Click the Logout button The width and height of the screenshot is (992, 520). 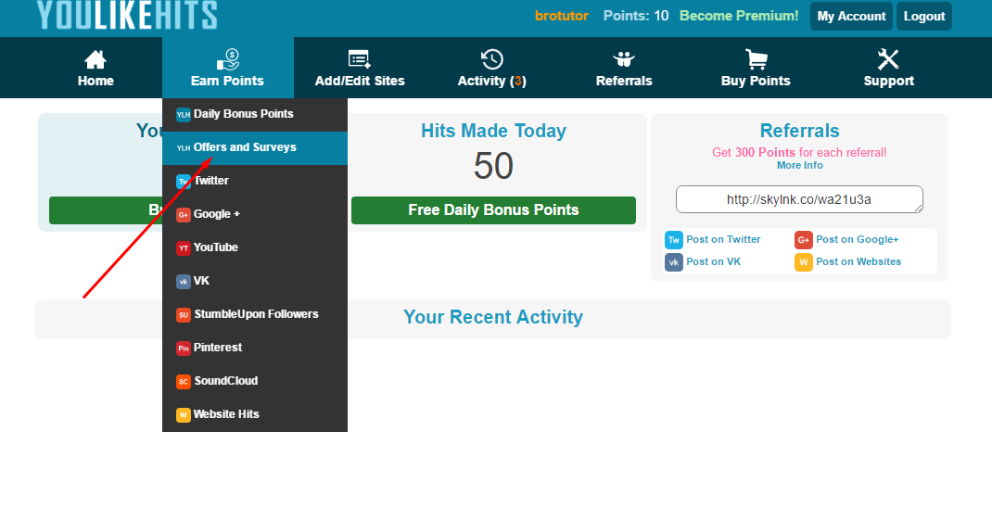point(924,17)
